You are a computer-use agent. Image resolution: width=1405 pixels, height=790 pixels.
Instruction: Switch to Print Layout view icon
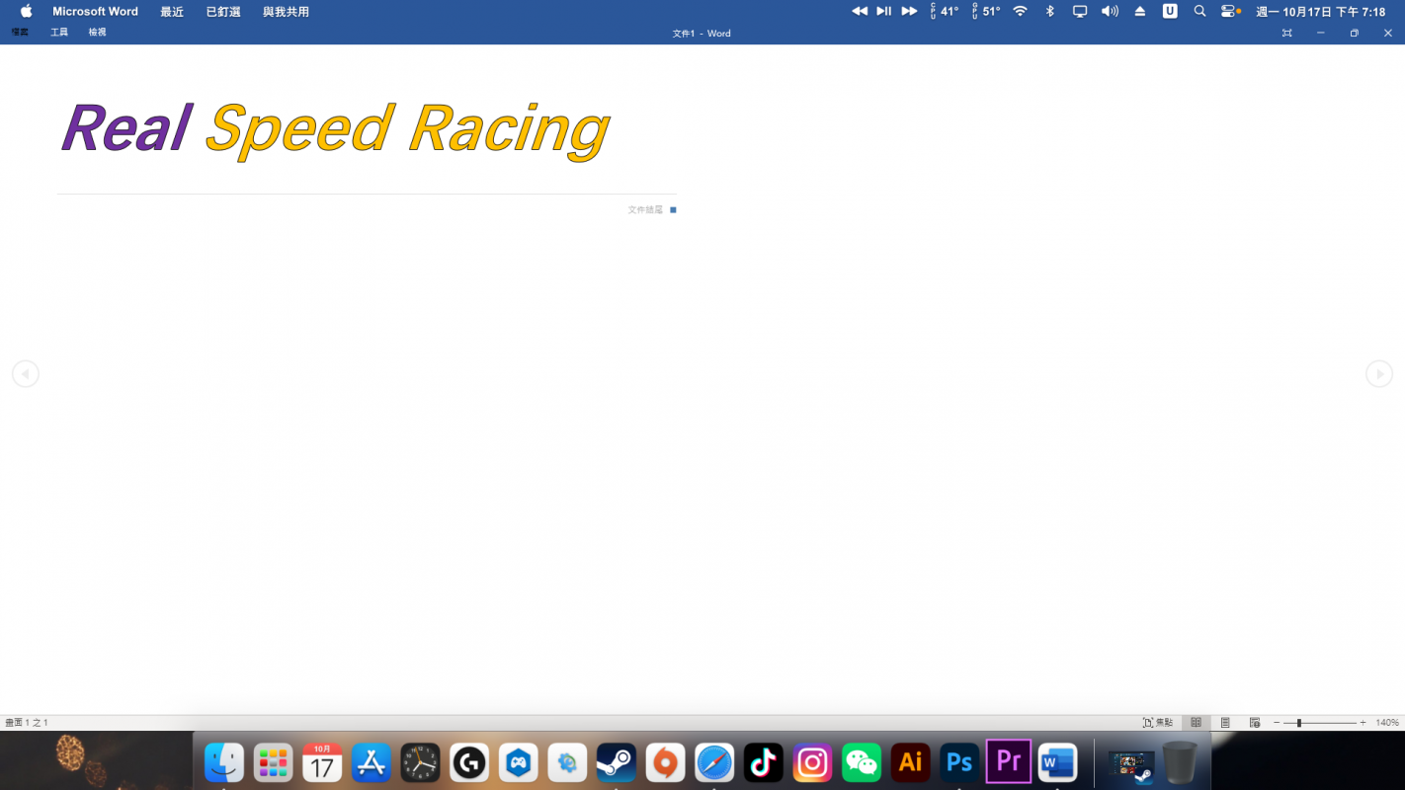pyautogui.click(x=1225, y=723)
